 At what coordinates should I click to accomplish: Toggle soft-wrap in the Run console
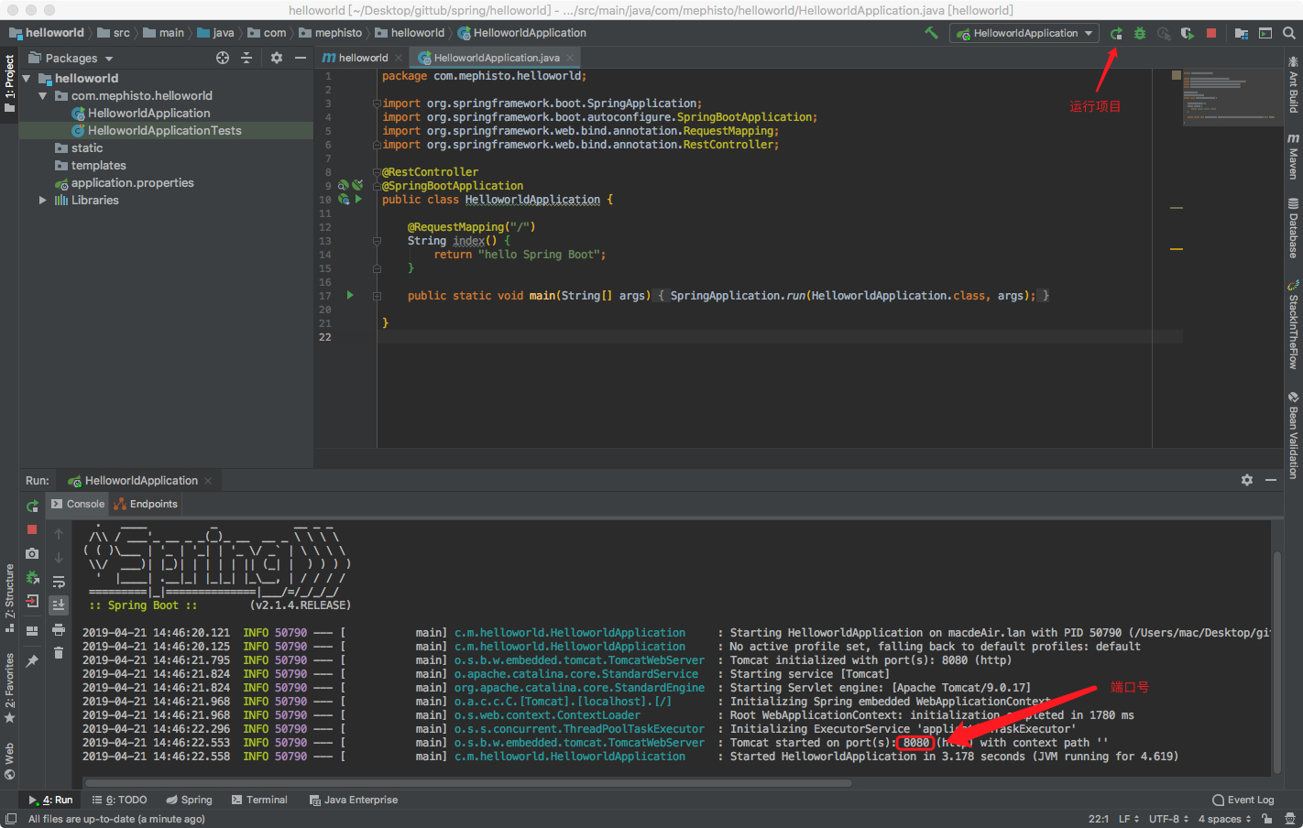point(59,582)
